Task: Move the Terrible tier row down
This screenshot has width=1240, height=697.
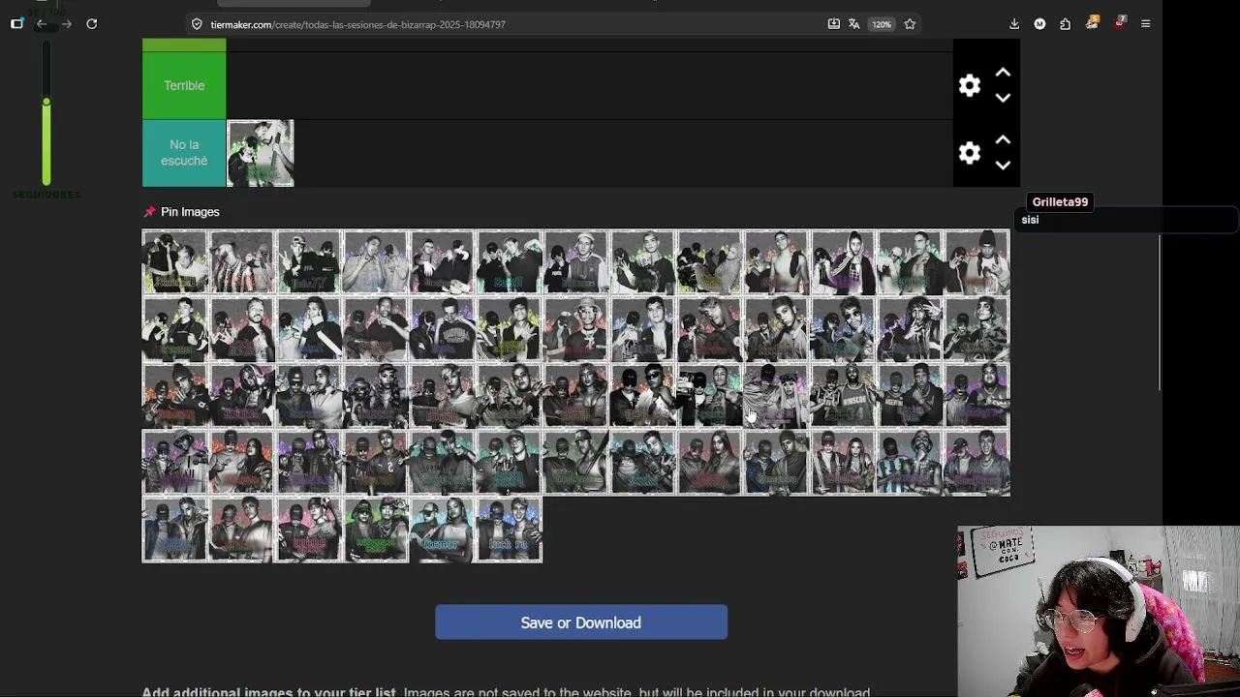Action: pyautogui.click(x=1003, y=98)
